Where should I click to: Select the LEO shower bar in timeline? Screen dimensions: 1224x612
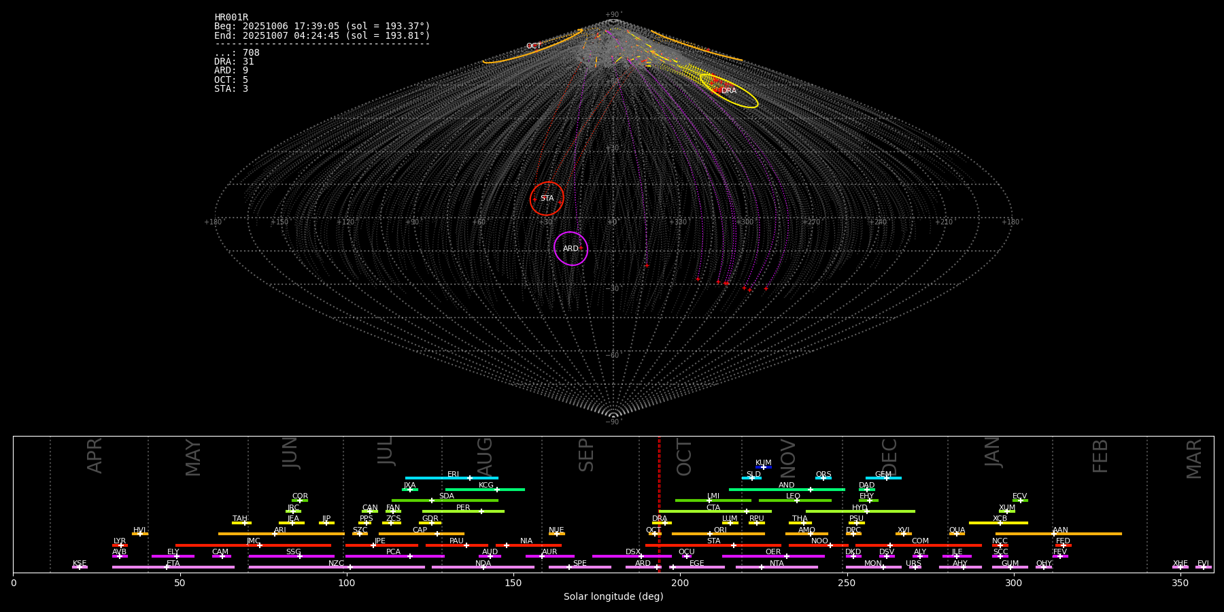[x=794, y=500]
